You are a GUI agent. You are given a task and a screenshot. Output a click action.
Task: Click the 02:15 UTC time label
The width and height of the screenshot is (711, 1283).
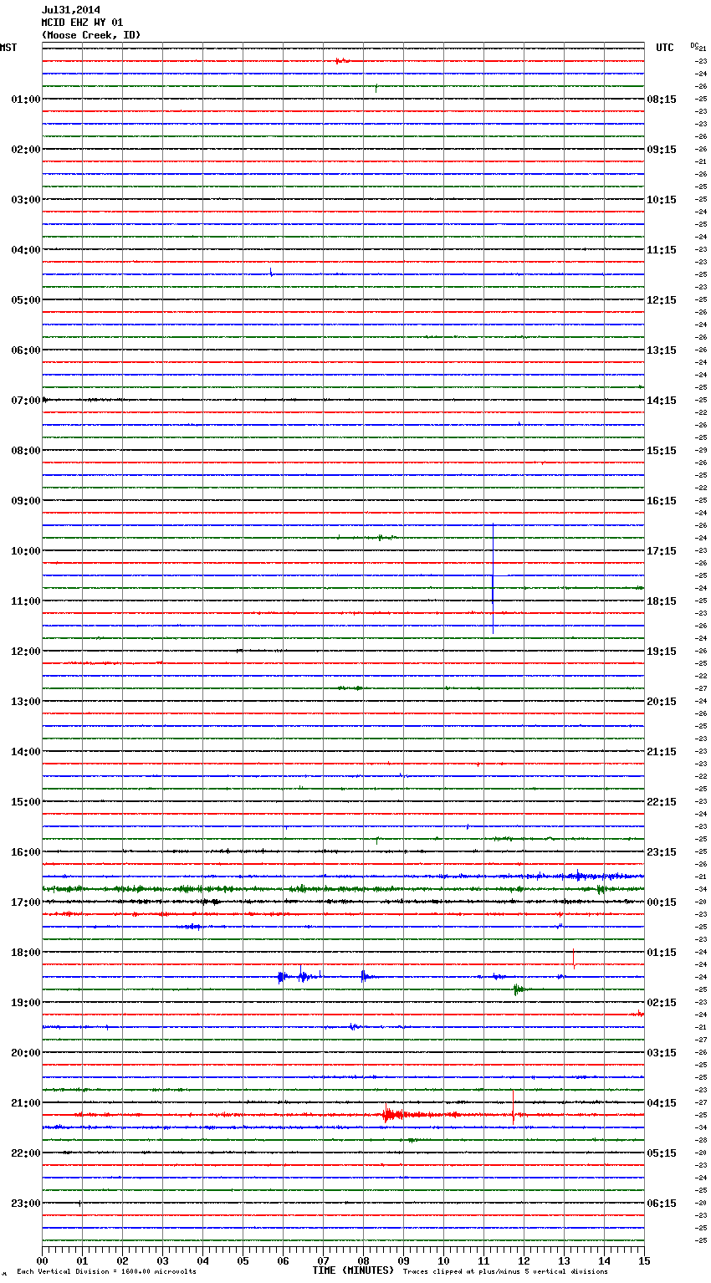(662, 1003)
